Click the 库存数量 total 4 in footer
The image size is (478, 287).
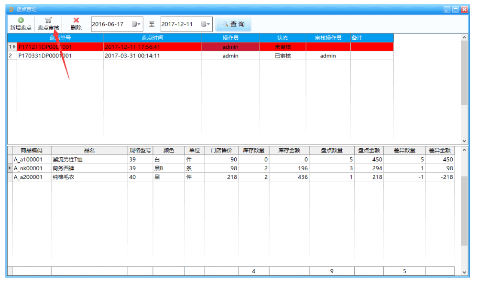[254, 271]
